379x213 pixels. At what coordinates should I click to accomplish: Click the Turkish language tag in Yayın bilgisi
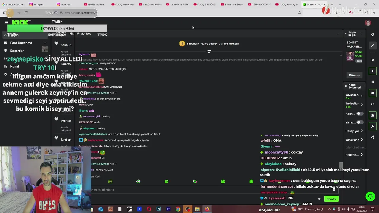[359, 61]
